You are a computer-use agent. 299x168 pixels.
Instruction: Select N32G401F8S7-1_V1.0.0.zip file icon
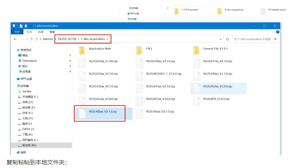[140, 76]
